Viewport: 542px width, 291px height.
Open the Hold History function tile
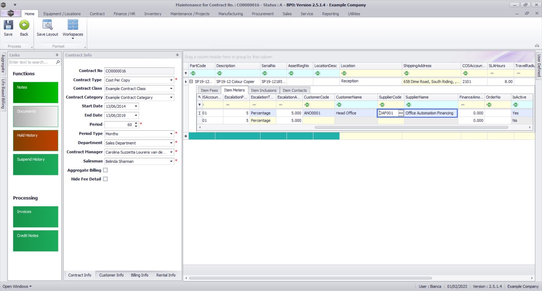(36, 140)
